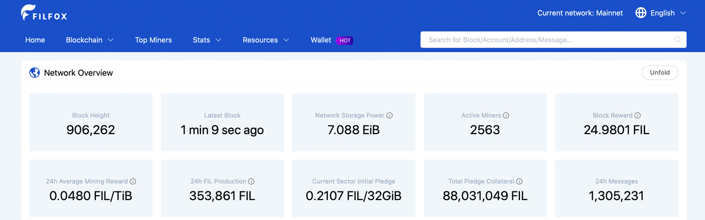The image size is (705, 220).
Task: Click the Latest Block time value
Action: coord(223,130)
